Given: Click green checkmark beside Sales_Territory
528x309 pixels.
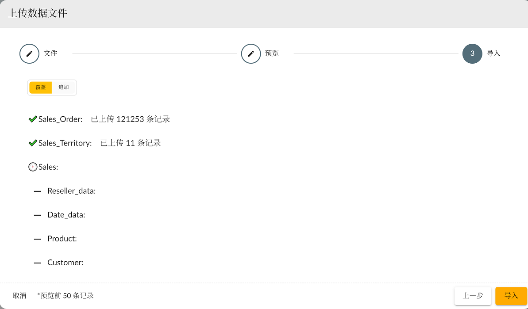Looking at the screenshot, I should (33, 143).
